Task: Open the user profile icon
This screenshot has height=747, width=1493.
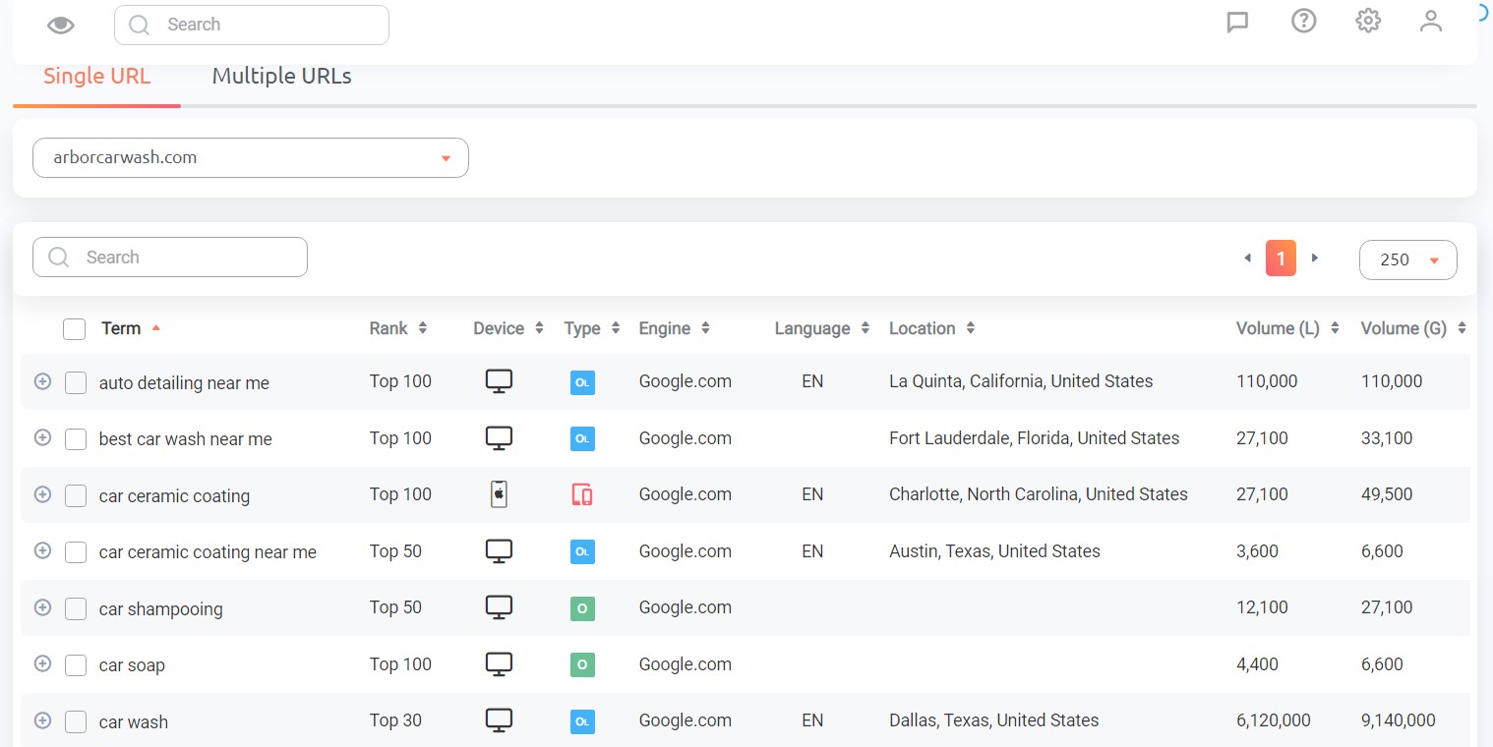Action: click(1430, 21)
